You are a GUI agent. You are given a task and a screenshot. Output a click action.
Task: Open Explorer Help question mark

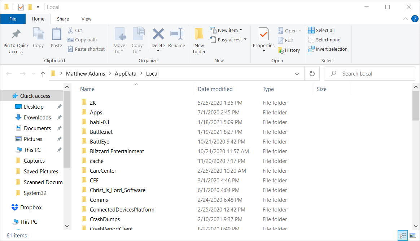click(x=415, y=19)
